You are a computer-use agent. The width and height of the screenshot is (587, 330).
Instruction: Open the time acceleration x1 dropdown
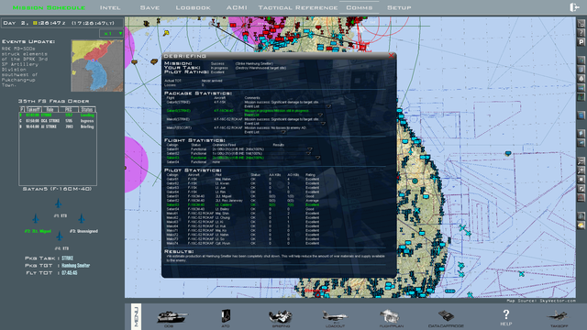112,33
